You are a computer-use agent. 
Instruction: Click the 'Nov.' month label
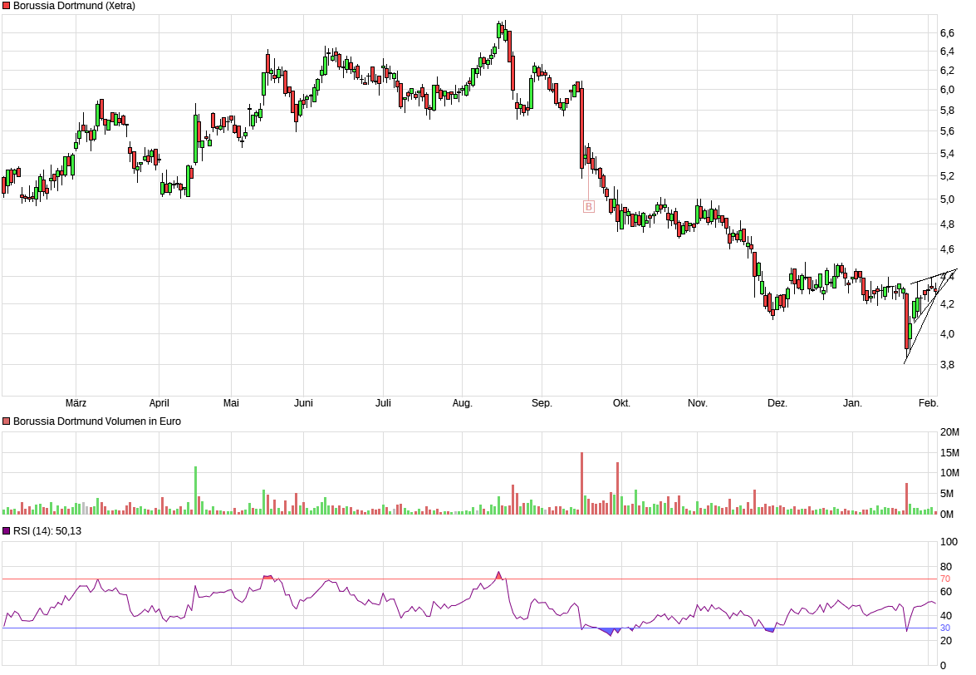pyautogui.click(x=698, y=403)
